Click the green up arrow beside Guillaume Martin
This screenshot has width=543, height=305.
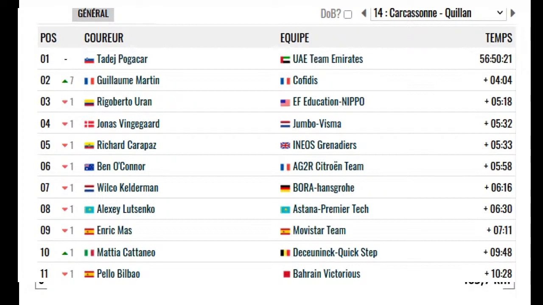pos(65,81)
